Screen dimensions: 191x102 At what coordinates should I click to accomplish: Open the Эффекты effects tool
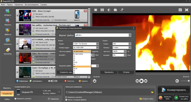8,32
